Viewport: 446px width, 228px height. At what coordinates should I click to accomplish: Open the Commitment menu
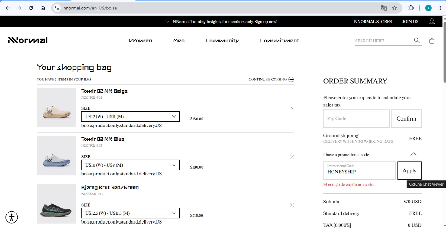tap(280, 41)
